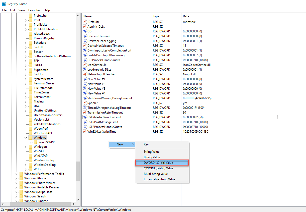Click the string icon beside Spooler
Screen dimensions: 306x212
(x=85, y=103)
